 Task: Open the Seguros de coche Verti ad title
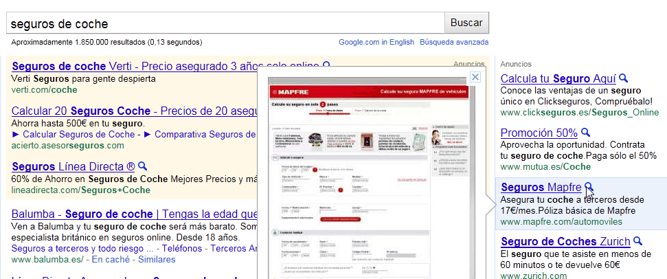point(166,67)
